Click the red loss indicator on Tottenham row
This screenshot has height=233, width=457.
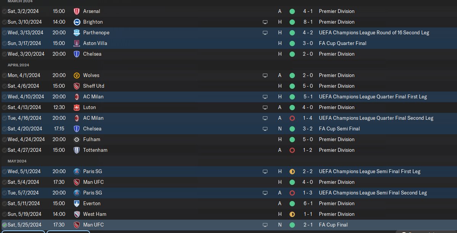pos(292,150)
